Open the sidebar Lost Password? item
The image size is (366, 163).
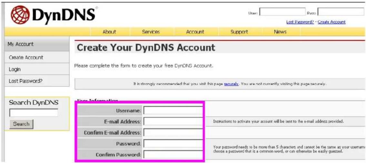click(37, 81)
